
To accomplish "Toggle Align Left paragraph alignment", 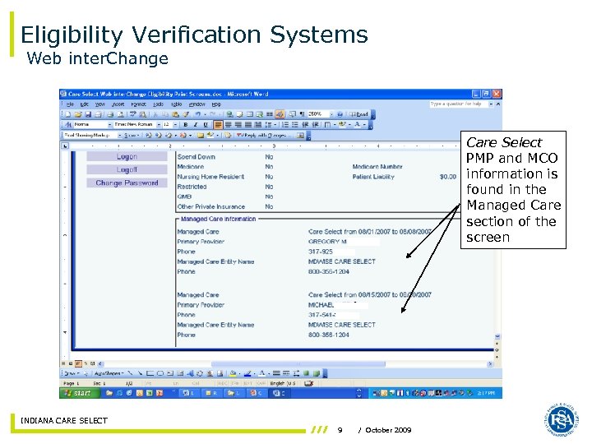I will 218,125.
